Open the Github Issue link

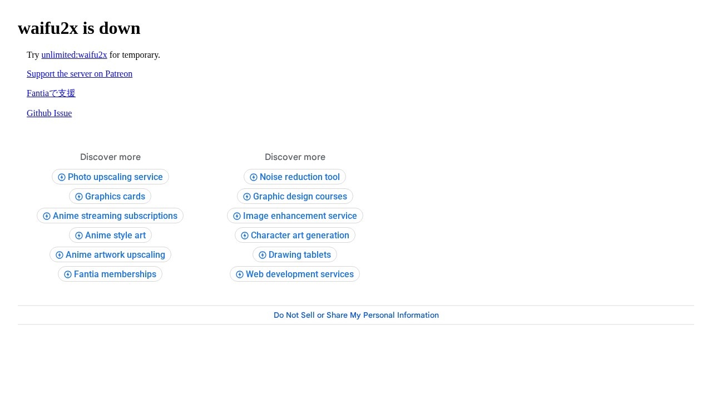tap(49, 113)
